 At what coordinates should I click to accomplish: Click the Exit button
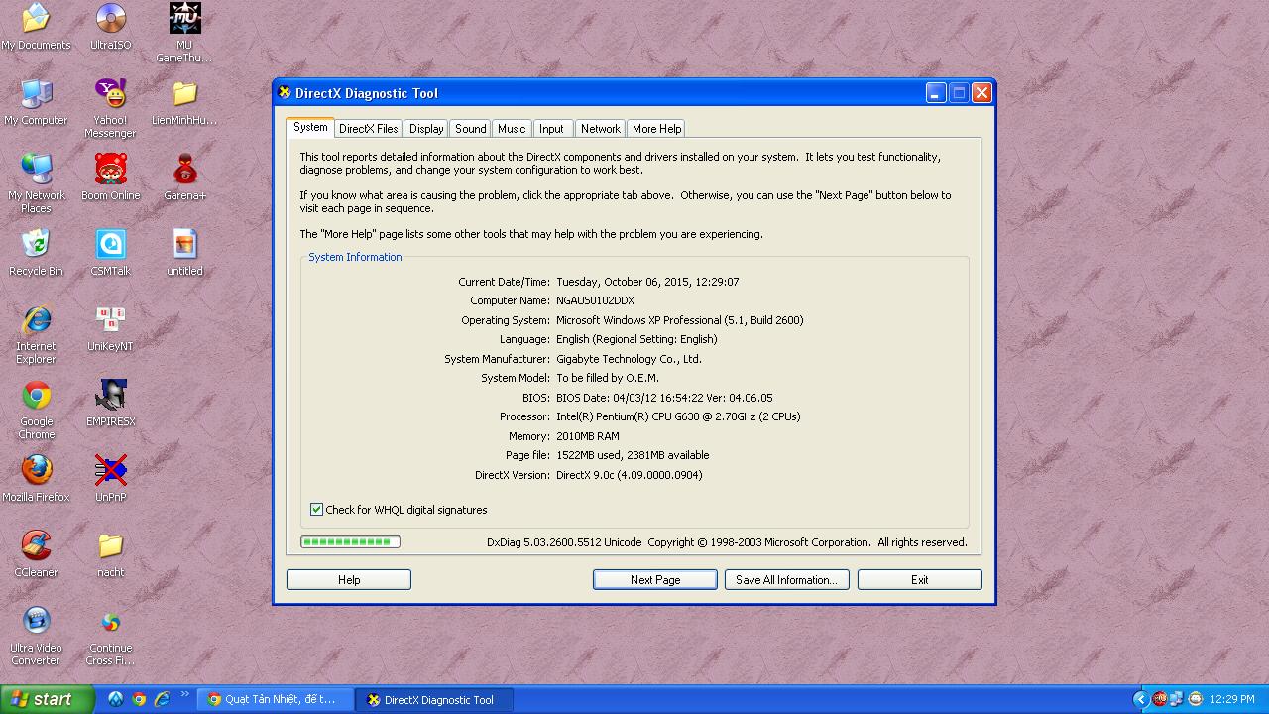[x=920, y=580]
